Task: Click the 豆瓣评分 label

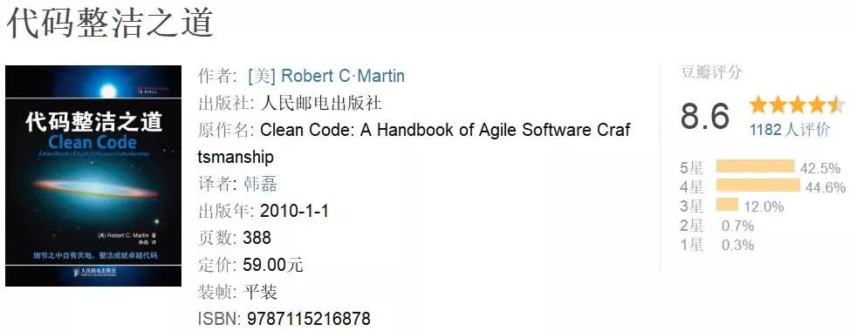Action: point(710,73)
